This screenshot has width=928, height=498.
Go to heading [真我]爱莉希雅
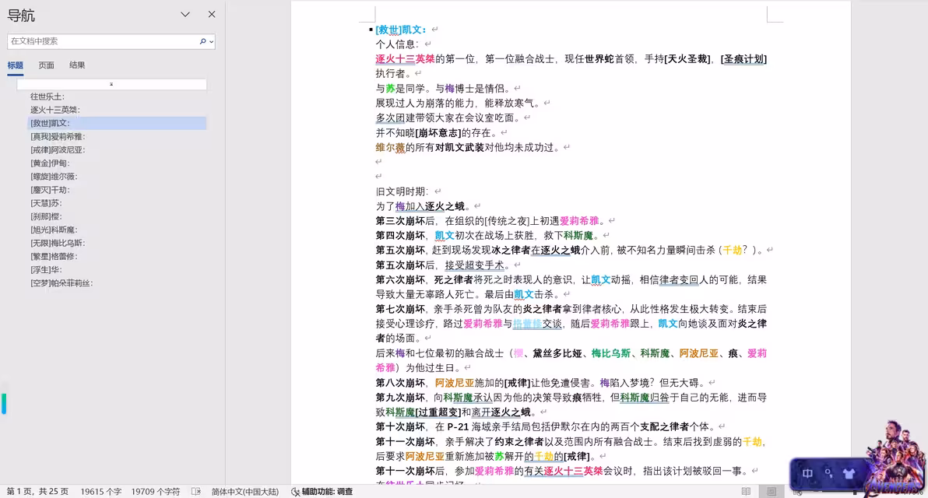[58, 136]
